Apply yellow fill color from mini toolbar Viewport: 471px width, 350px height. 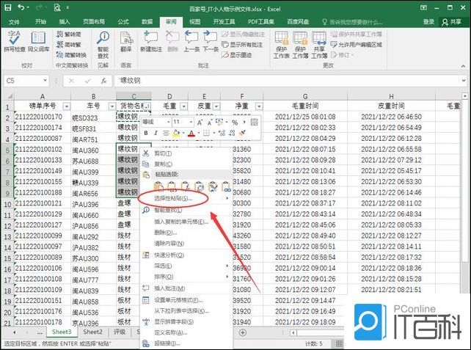point(176,133)
